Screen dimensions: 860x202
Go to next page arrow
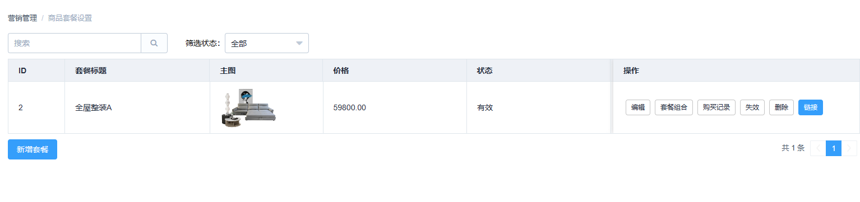pyautogui.click(x=849, y=148)
